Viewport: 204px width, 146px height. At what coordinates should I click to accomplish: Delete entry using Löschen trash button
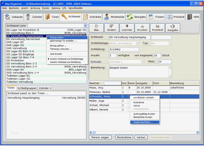click(x=127, y=28)
